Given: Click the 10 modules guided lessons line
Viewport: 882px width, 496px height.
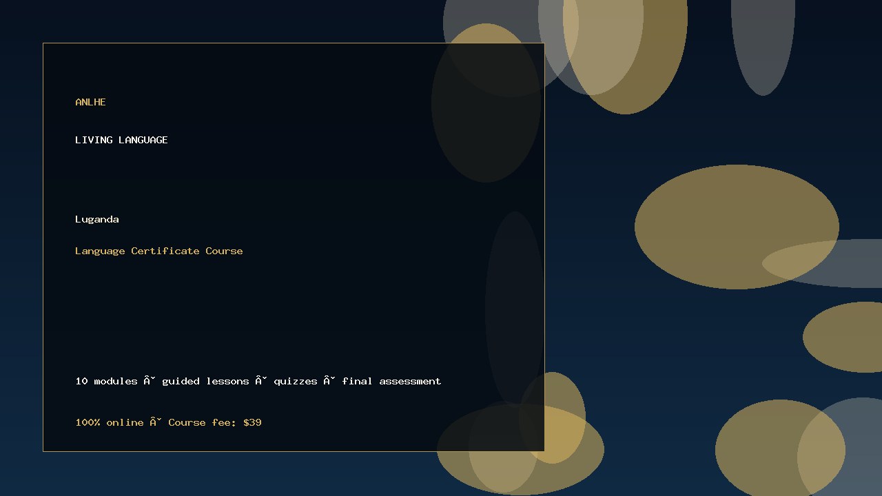Looking at the screenshot, I should pos(258,381).
